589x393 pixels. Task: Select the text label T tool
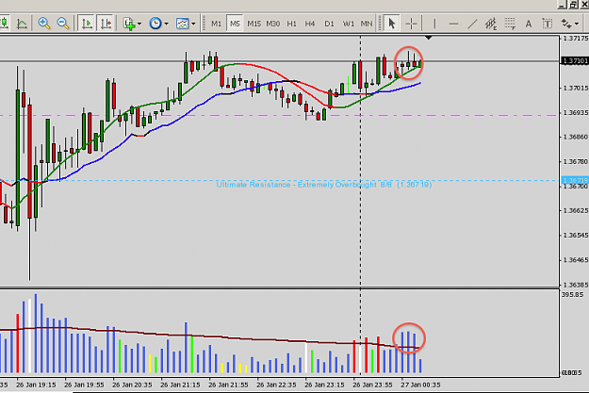[x=548, y=24]
